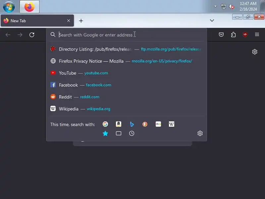Click the reddit.com URL text
The width and height of the screenshot is (265, 199).
(89, 97)
